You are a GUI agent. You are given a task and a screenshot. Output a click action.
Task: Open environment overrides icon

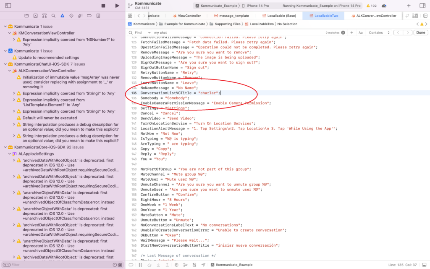(194, 265)
